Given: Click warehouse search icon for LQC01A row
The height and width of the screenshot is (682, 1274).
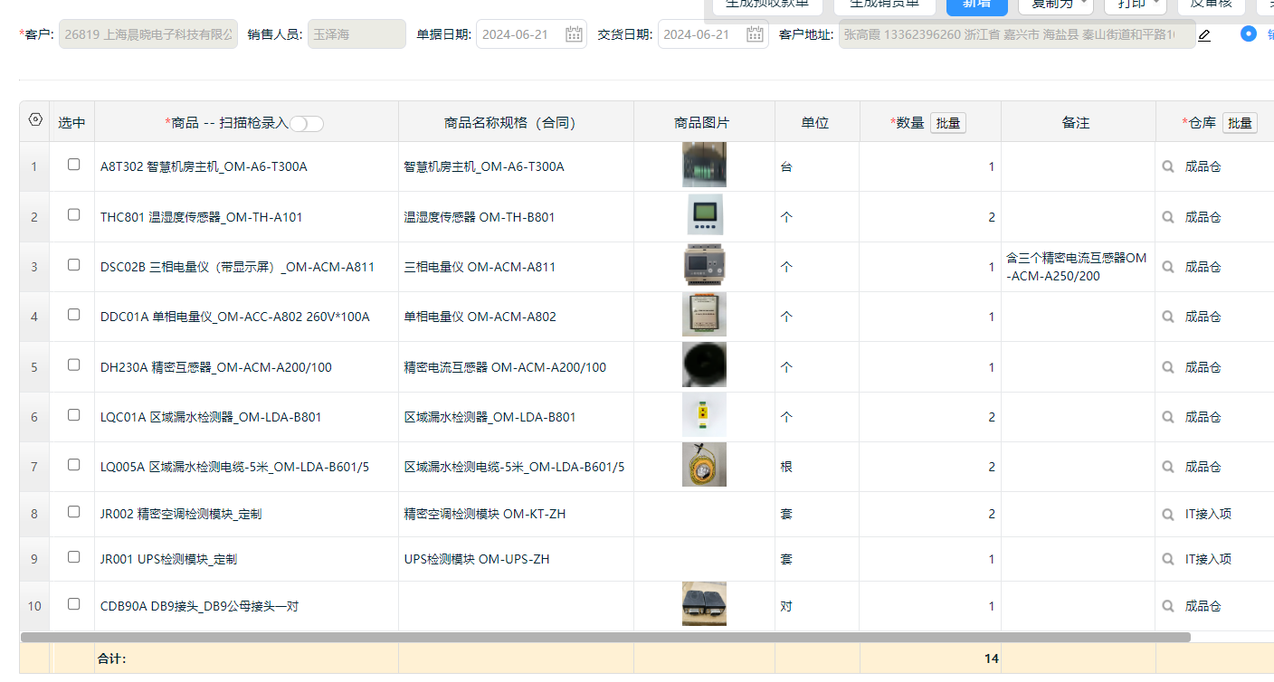Looking at the screenshot, I should coord(1168,417).
